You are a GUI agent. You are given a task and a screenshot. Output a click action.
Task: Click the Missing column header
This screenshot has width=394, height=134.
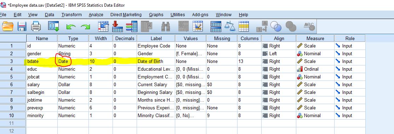coord(222,38)
